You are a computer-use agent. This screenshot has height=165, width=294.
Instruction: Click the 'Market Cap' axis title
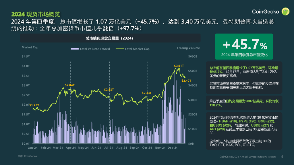tap(30, 47)
